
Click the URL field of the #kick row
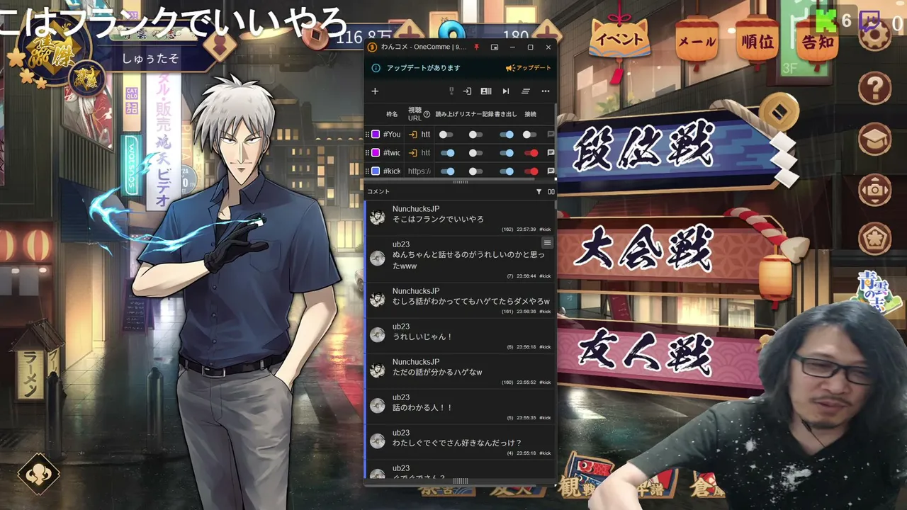click(419, 171)
